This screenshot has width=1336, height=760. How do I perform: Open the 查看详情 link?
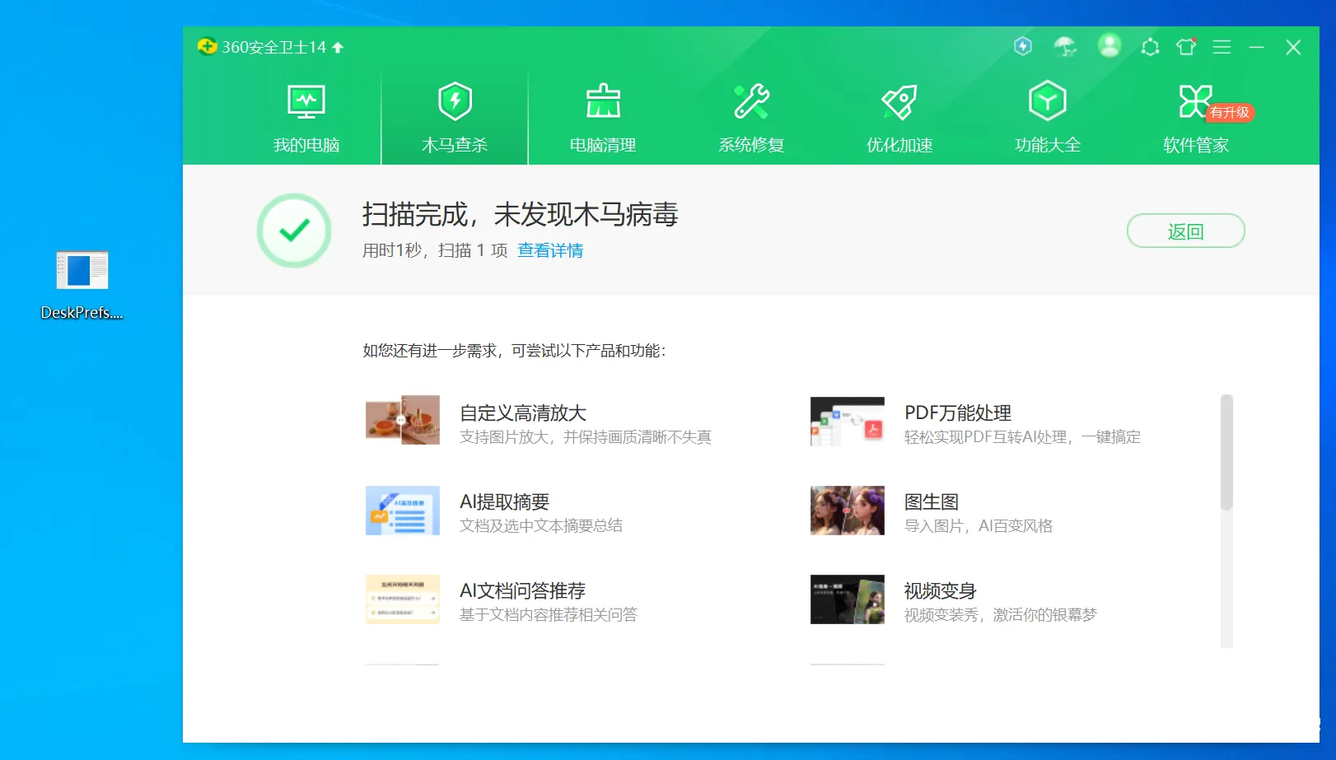point(550,250)
